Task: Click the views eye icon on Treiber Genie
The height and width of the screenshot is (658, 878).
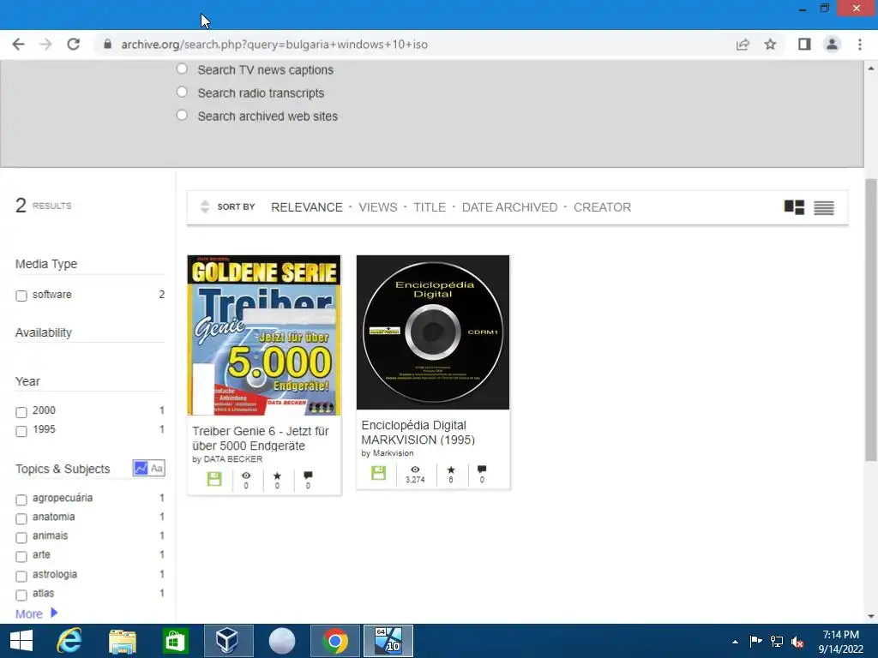Action: click(246, 476)
